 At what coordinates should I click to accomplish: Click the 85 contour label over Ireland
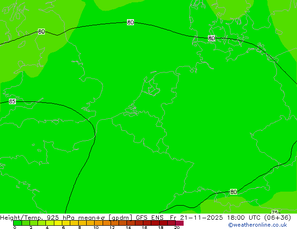pos(12,101)
